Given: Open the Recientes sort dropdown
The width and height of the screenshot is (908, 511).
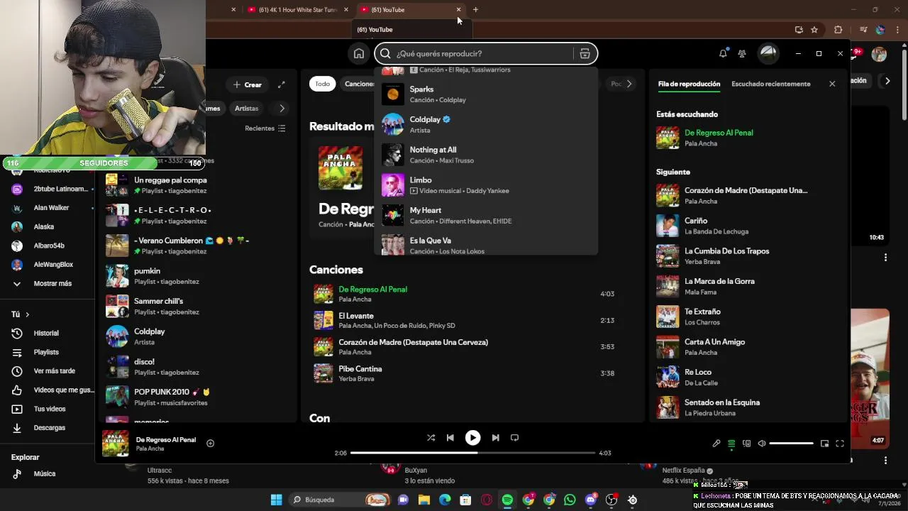Looking at the screenshot, I should pos(265,128).
